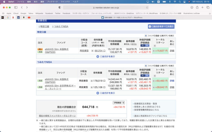This screenshot has width=212, height=132.
Task: Open the privacy report shield icon
Action: point(60,7)
